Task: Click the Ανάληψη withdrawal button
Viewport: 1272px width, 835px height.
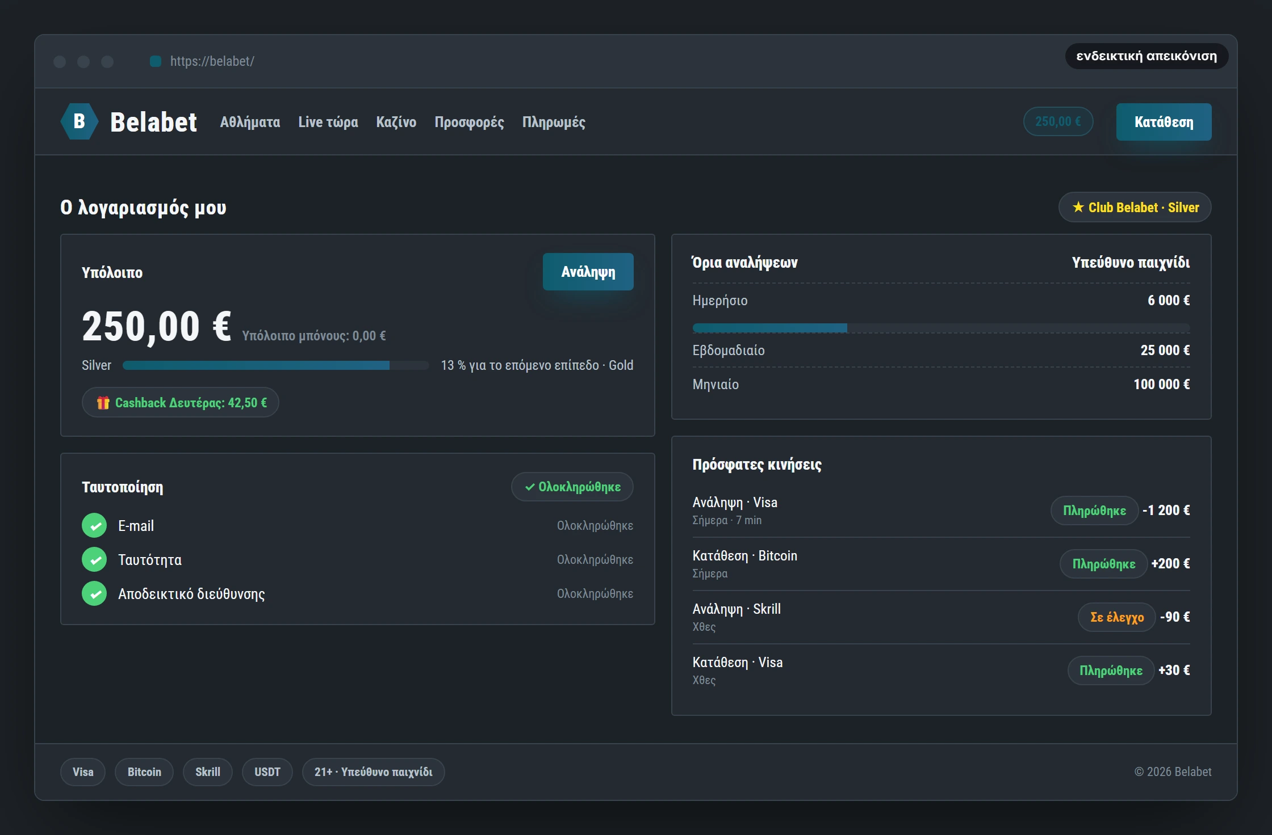Action: pos(588,272)
